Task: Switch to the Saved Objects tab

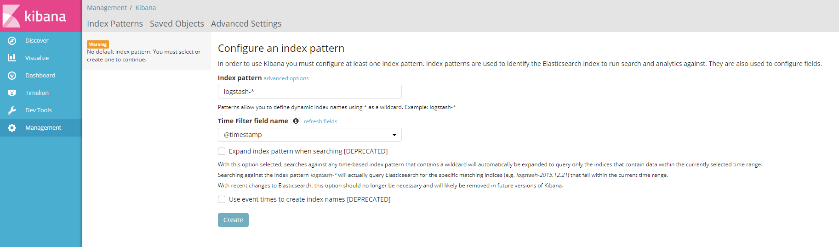Action: tap(177, 23)
